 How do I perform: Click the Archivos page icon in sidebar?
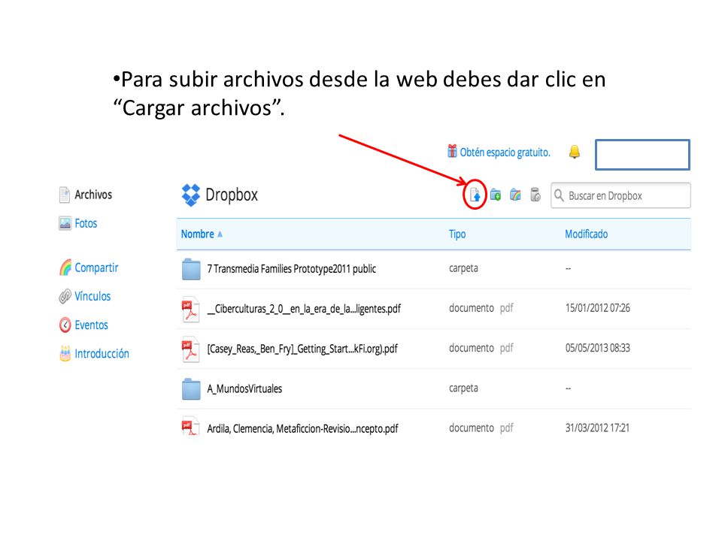coord(65,195)
